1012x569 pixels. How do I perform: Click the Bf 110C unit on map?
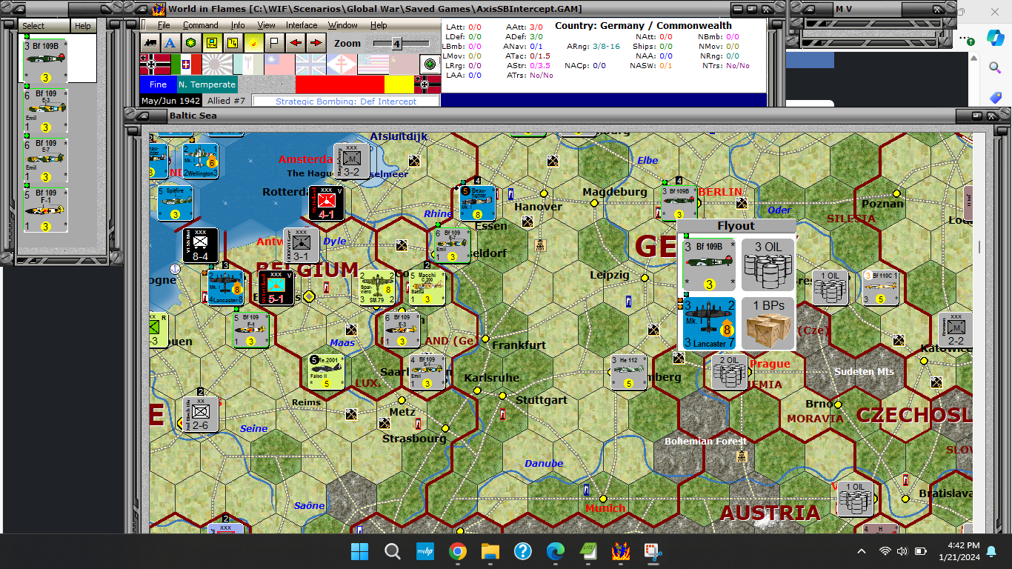(880, 287)
